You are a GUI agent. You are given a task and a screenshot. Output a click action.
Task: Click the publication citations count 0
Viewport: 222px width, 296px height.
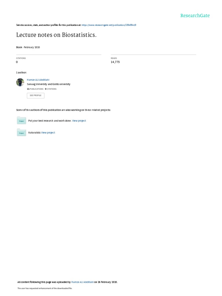[17, 62]
